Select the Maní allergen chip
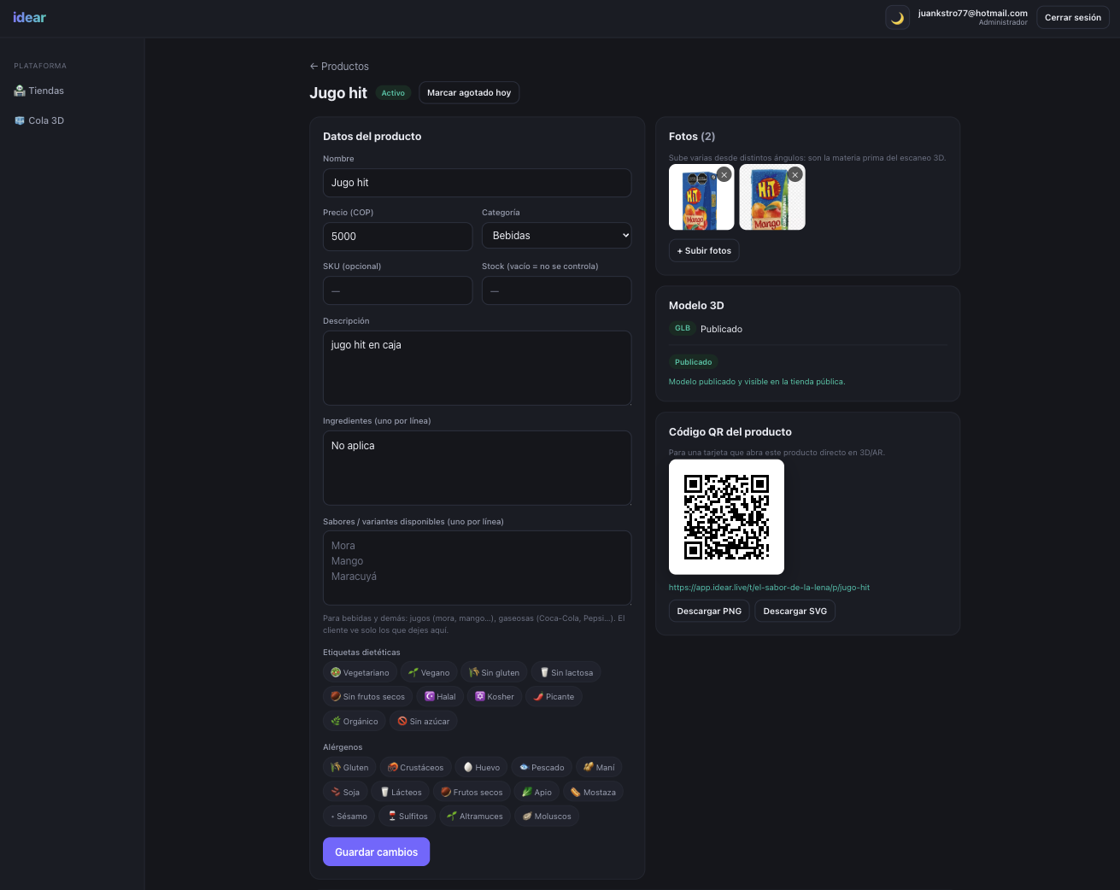The image size is (1120, 890). (599, 767)
